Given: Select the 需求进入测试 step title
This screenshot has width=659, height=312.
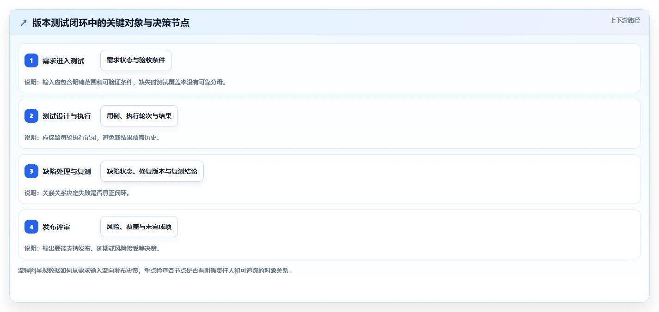Looking at the screenshot, I should pyautogui.click(x=63, y=60).
